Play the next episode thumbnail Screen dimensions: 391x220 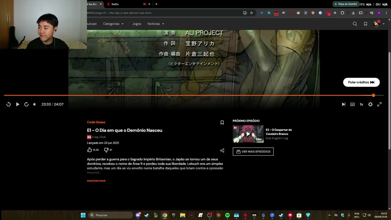pos(248,134)
